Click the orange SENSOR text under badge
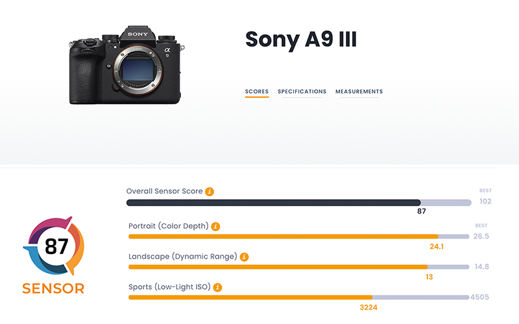Viewport: 519px width, 324px height. [53, 288]
